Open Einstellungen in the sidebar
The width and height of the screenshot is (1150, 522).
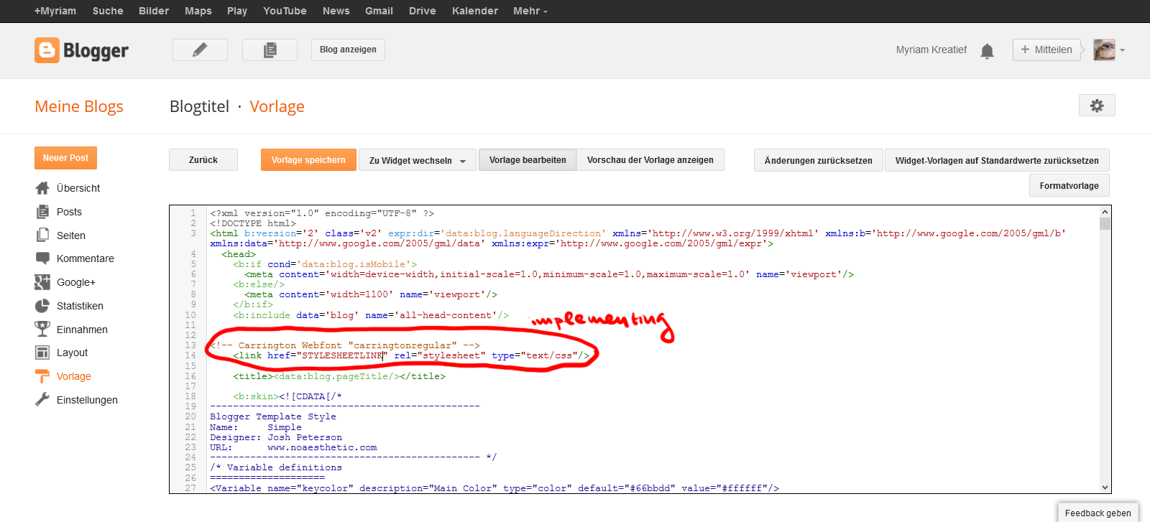tap(87, 400)
